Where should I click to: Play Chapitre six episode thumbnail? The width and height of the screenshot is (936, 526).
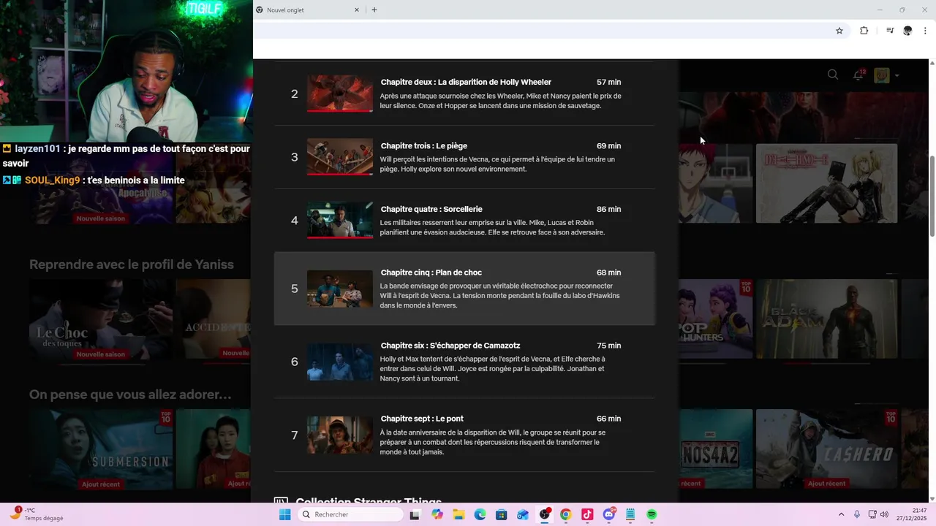click(340, 362)
